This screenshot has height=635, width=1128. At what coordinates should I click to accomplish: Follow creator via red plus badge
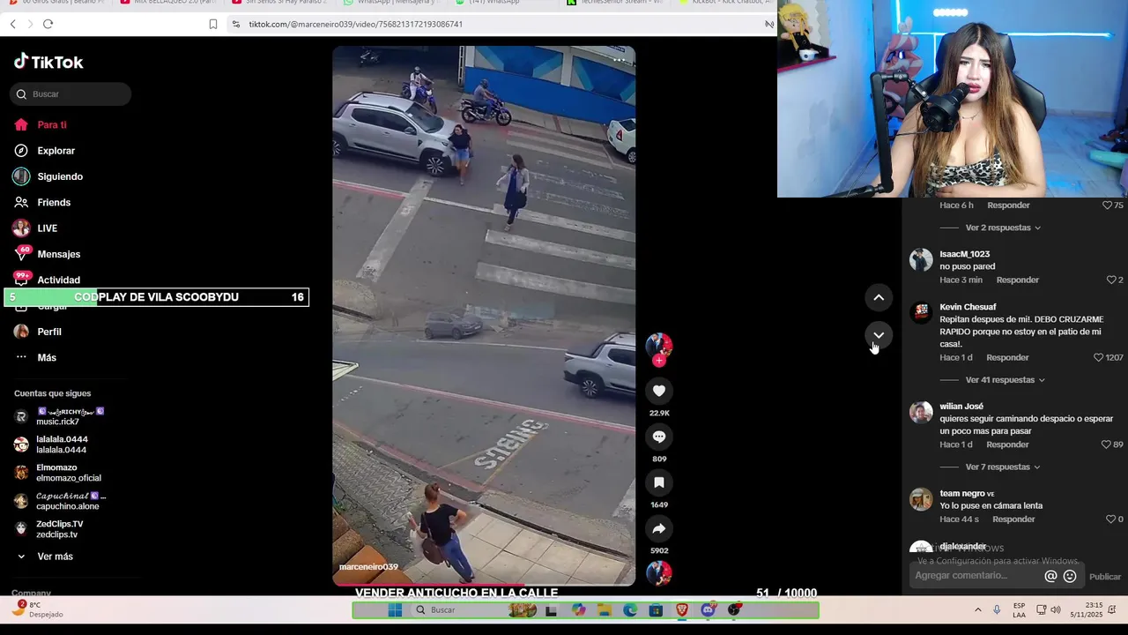[x=659, y=361]
